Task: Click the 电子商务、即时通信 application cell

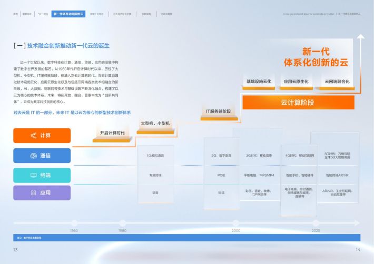Action: pyautogui.click(x=300, y=192)
